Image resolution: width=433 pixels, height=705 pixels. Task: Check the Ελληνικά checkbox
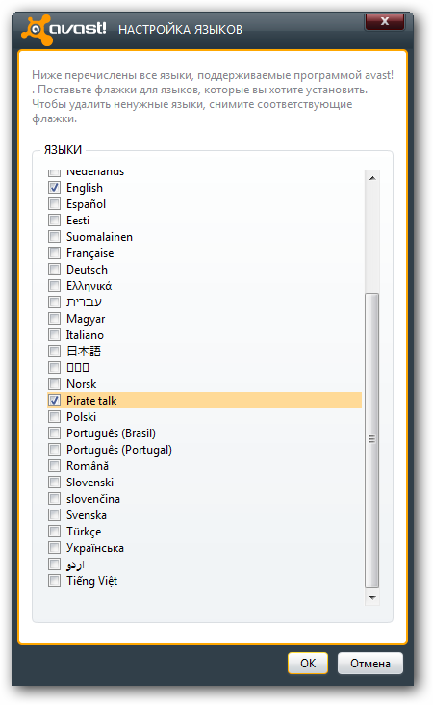pyautogui.click(x=54, y=285)
